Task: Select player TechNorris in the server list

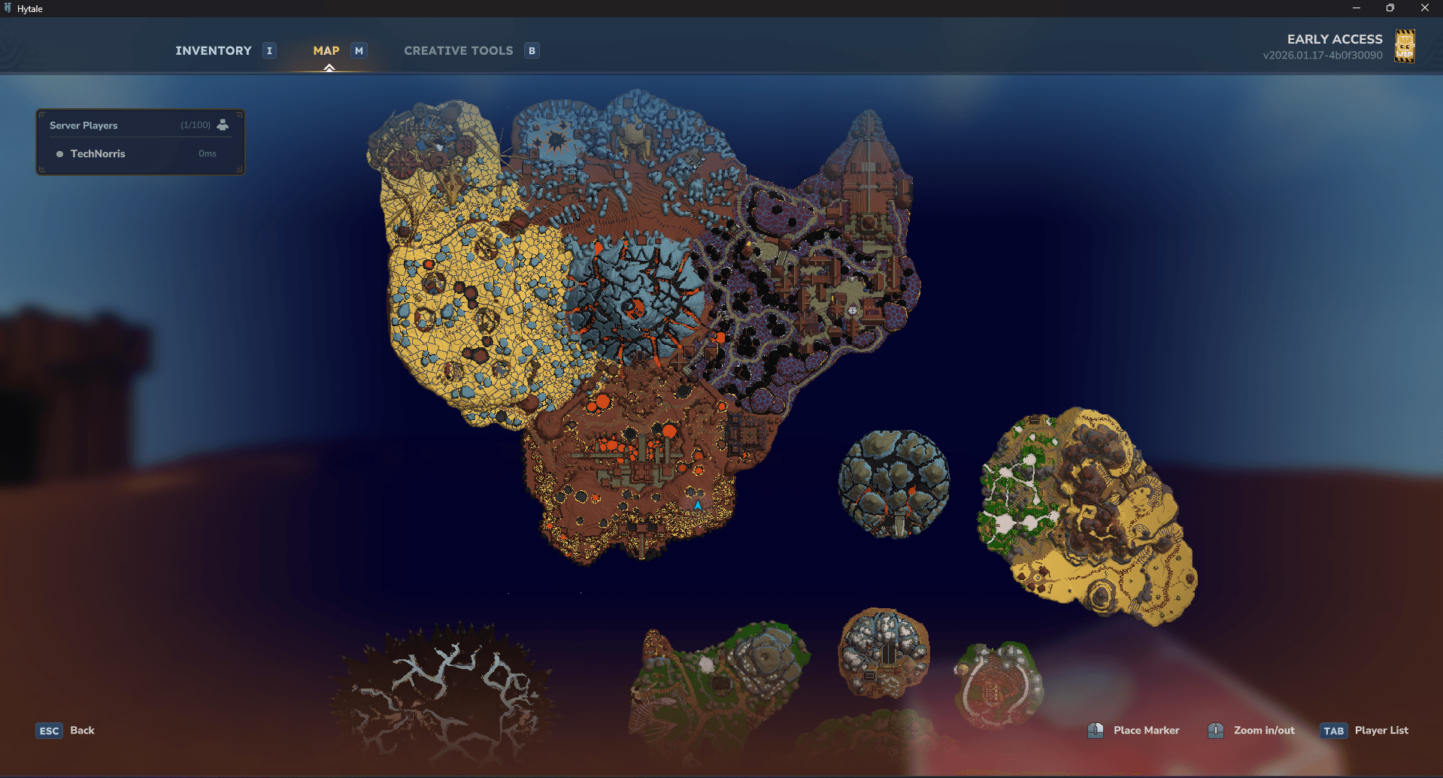Action: 98,153
